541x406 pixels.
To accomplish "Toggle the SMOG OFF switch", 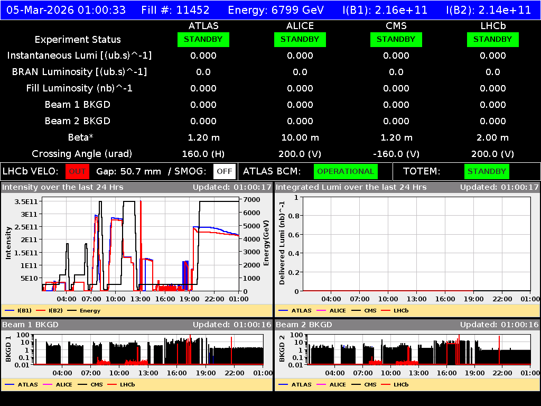I will [x=224, y=171].
